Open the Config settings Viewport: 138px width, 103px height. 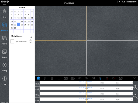[5, 67]
